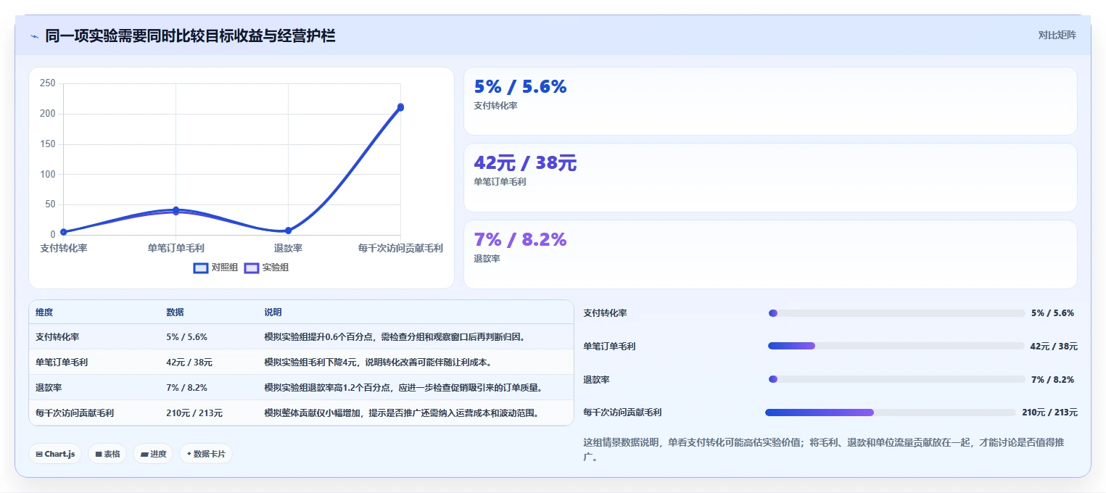Click the 250 y-axis label
Screen dimensions: 1106x493
[x=48, y=83]
